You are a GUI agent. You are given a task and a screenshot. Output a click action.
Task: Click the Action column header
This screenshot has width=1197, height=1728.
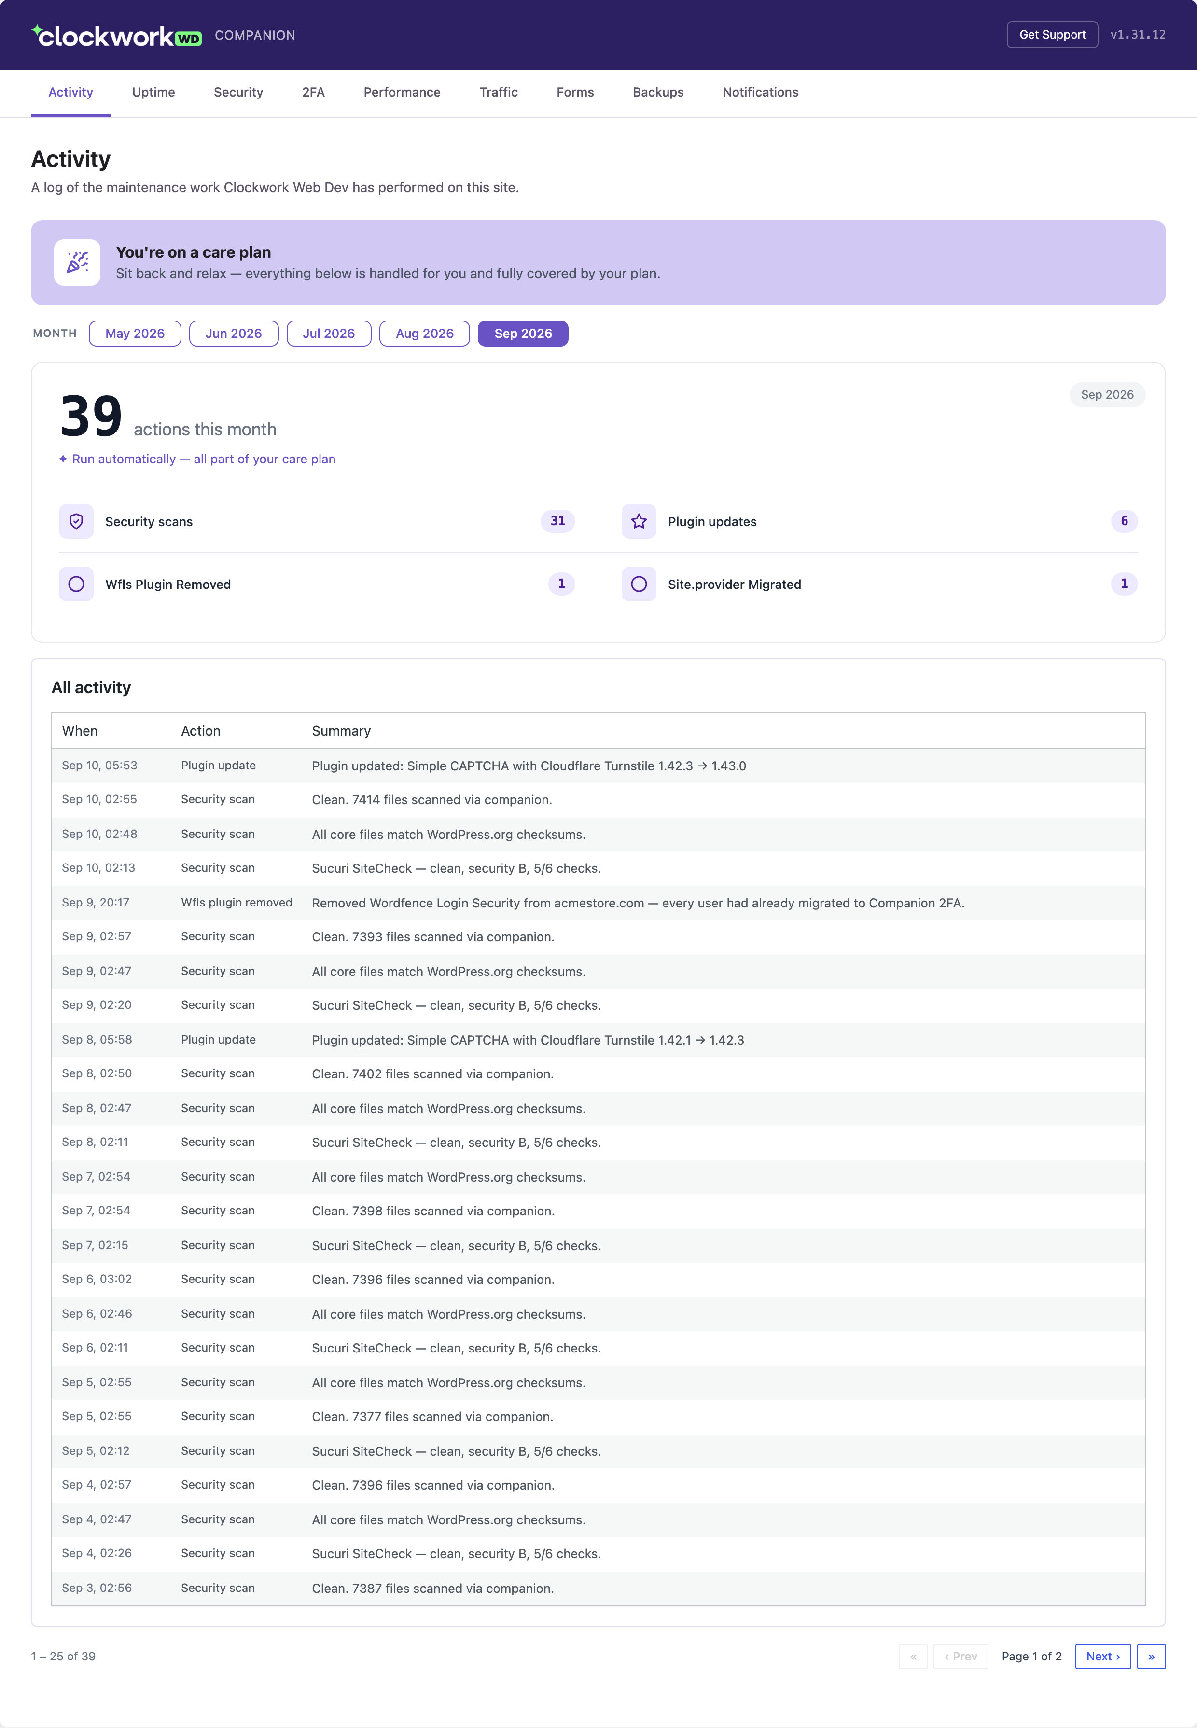click(x=200, y=730)
